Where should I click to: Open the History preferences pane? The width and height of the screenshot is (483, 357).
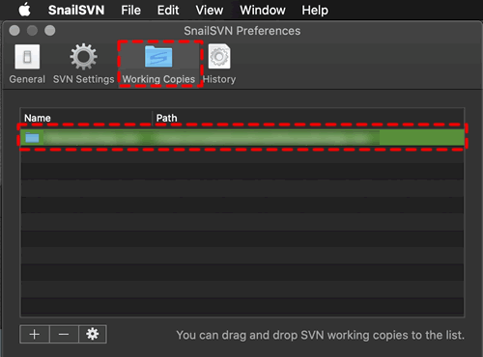coord(219,65)
